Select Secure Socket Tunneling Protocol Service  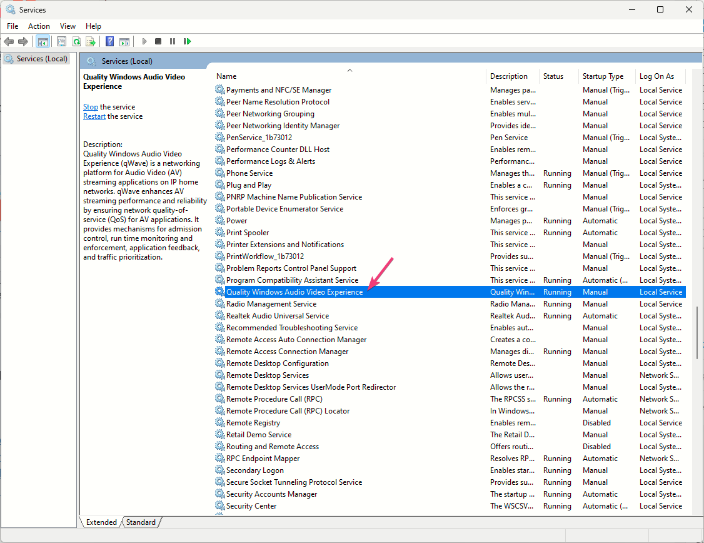[450, 482]
